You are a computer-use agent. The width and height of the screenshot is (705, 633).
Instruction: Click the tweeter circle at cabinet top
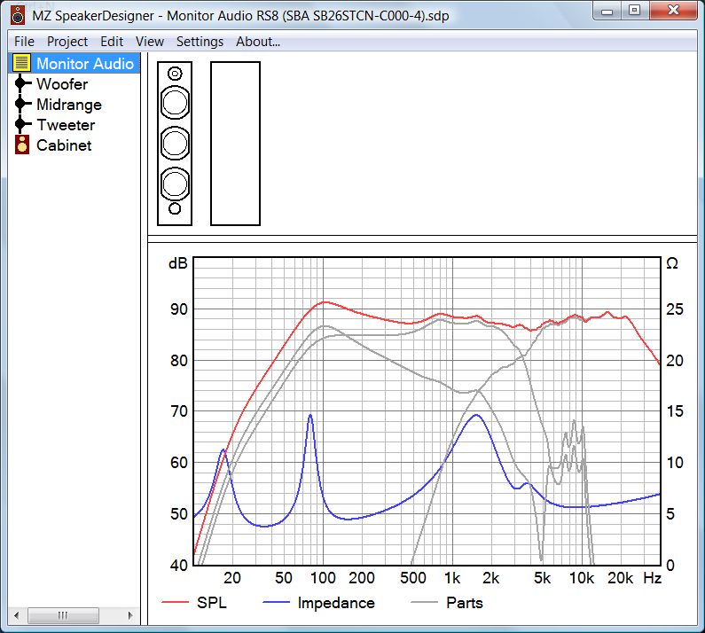[x=175, y=74]
